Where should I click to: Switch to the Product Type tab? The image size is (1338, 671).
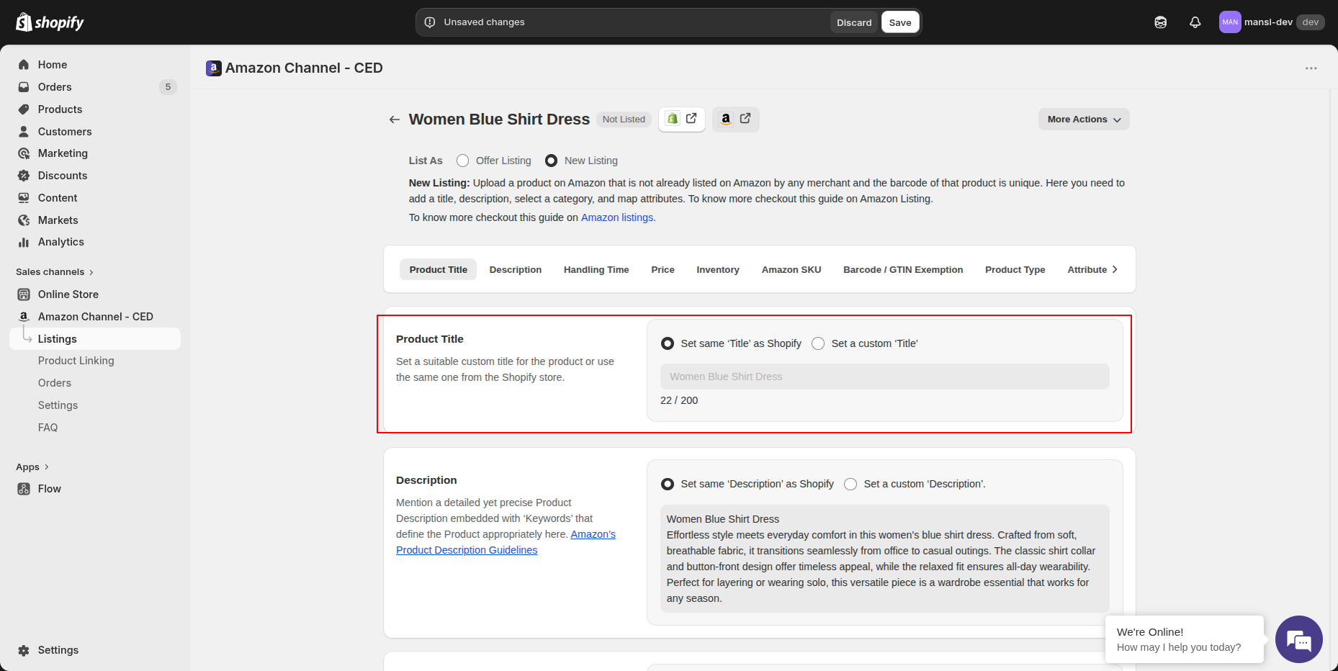point(1015,269)
